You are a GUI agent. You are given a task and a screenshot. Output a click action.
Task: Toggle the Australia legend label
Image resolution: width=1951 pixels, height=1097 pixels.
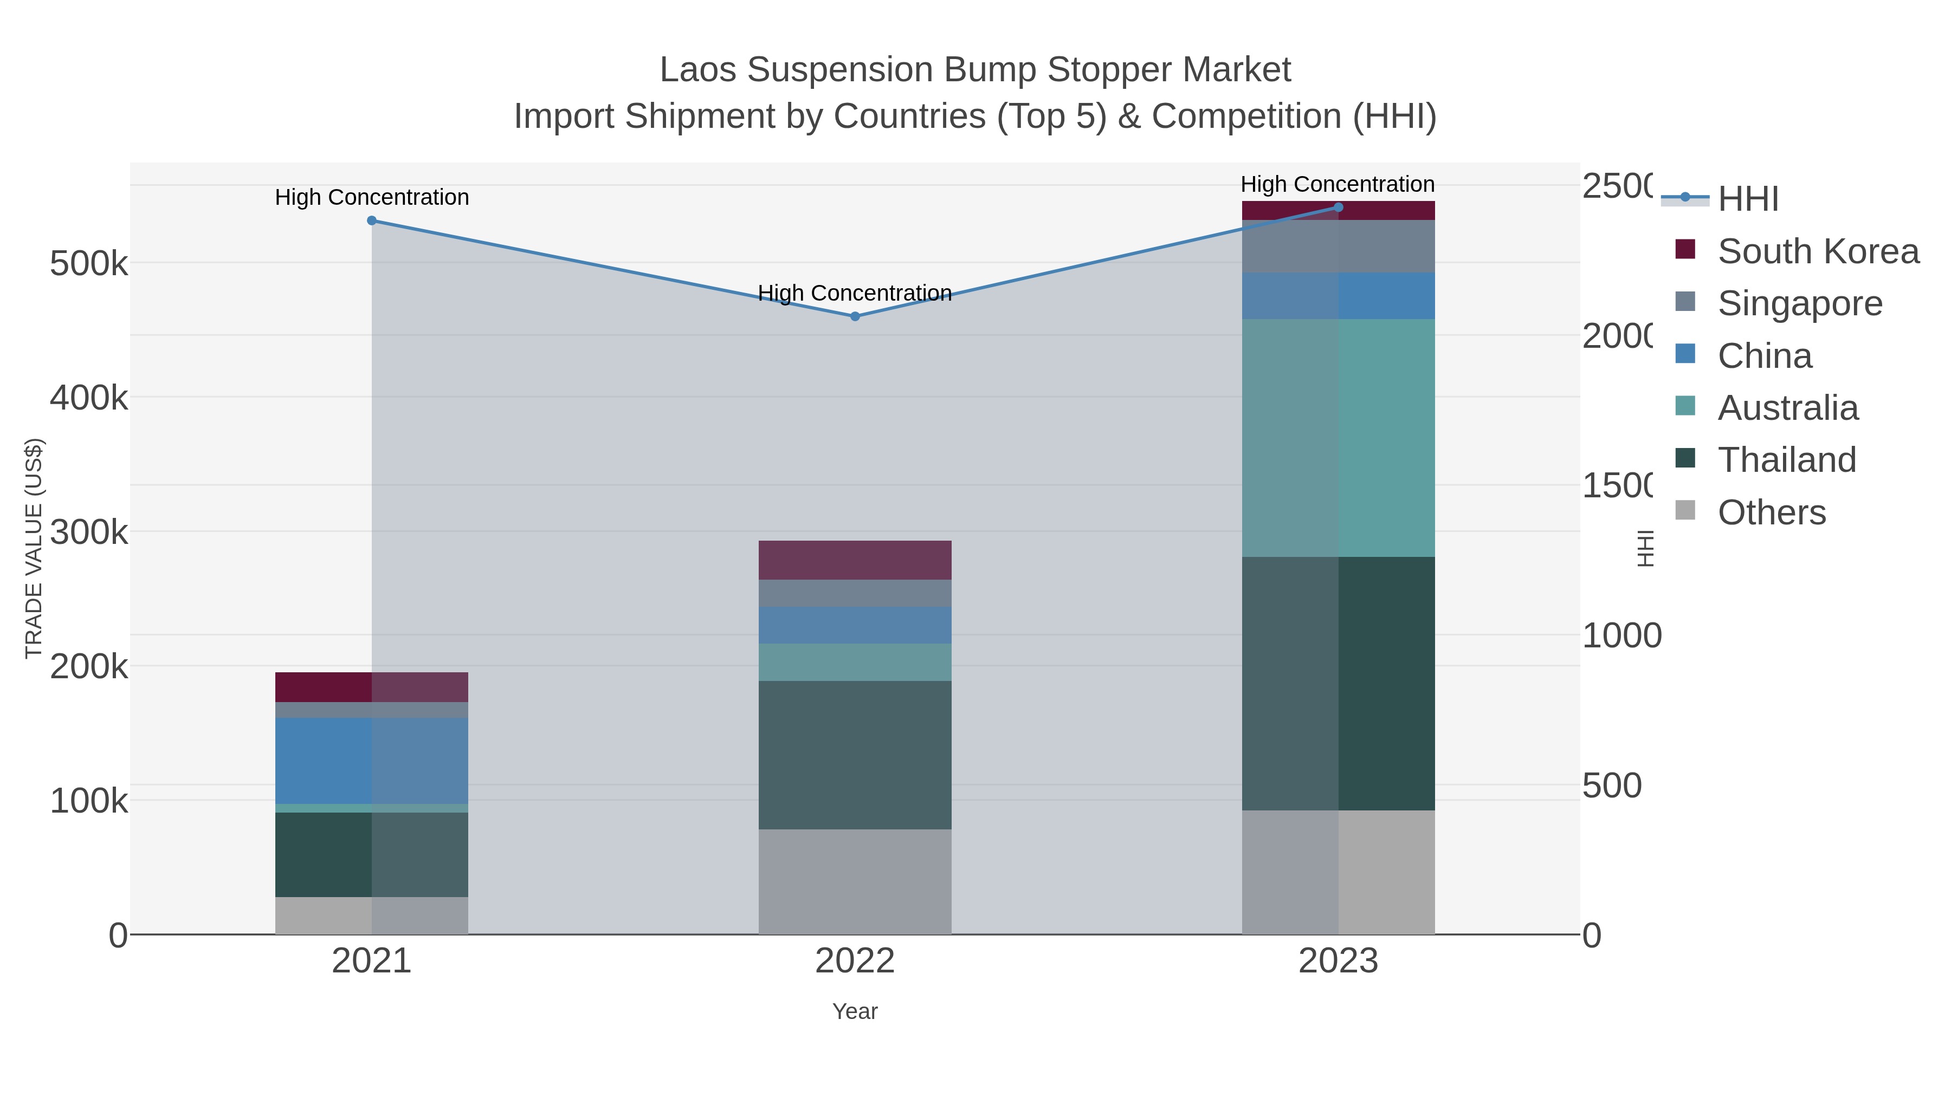(x=1788, y=407)
